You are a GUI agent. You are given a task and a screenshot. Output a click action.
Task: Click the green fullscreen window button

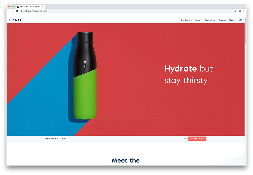click(x=14, y=6)
